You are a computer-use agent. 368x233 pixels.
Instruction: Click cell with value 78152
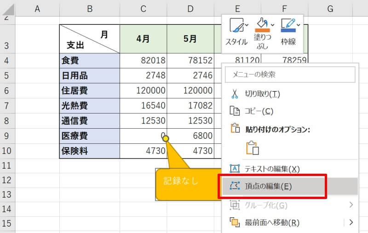(x=190, y=61)
